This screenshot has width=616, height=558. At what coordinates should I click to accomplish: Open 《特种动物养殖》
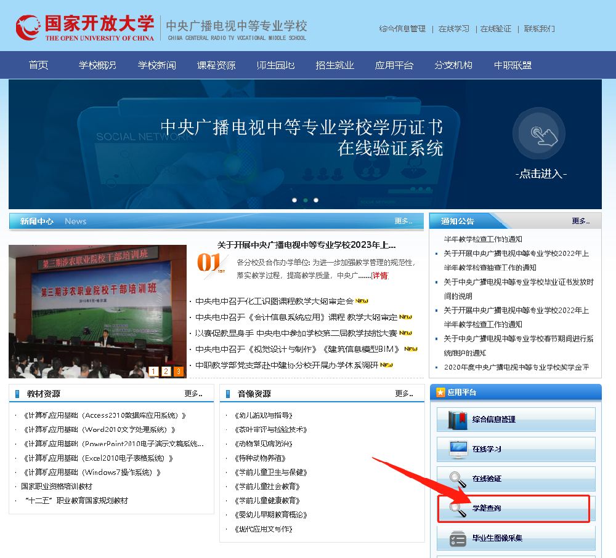click(260, 458)
